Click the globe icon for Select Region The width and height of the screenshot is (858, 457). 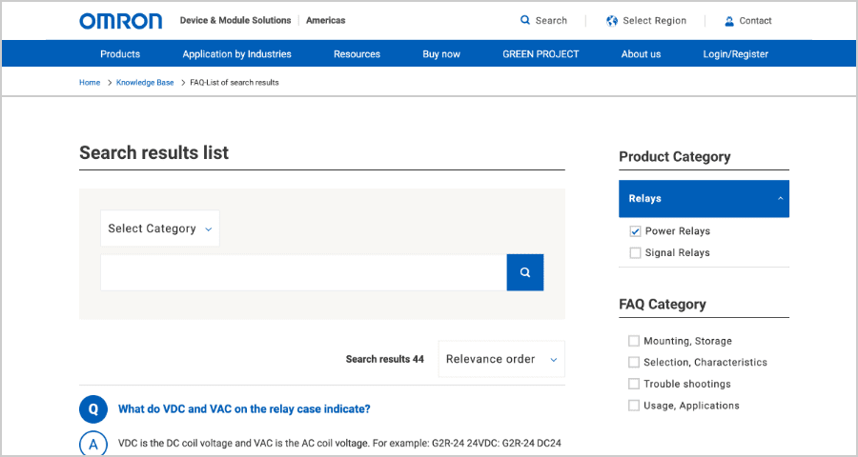[612, 20]
